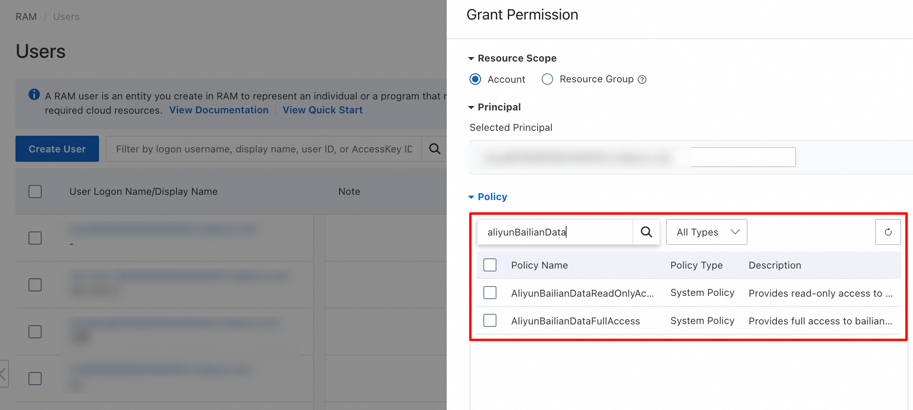Select the Account radio button
913x410 pixels.
pyautogui.click(x=475, y=79)
